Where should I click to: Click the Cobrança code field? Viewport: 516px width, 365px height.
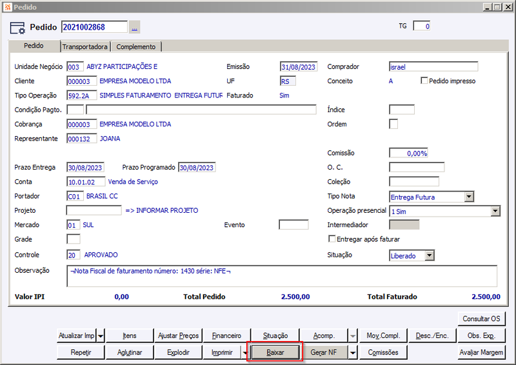click(82, 124)
